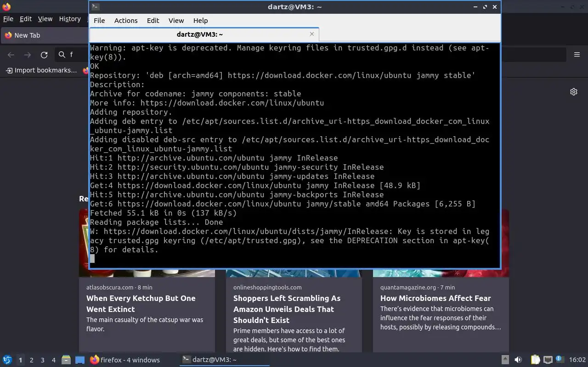Screen dimensions: 588x367
Task: Open the file manager from the taskbar
Action: pos(66,360)
